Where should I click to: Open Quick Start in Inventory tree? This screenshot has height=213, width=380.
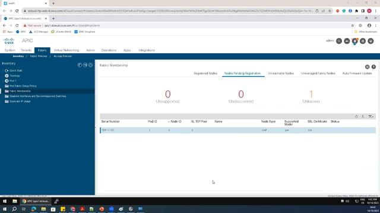16,70
